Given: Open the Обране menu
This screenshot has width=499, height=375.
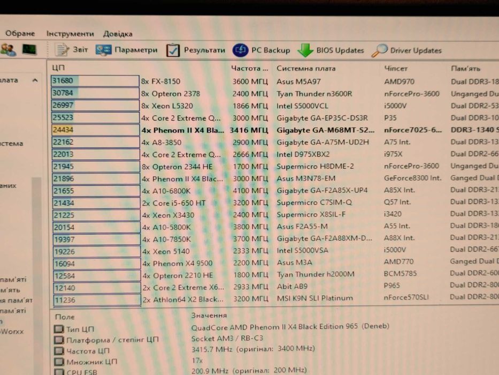Looking at the screenshot, I should coord(20,33).
